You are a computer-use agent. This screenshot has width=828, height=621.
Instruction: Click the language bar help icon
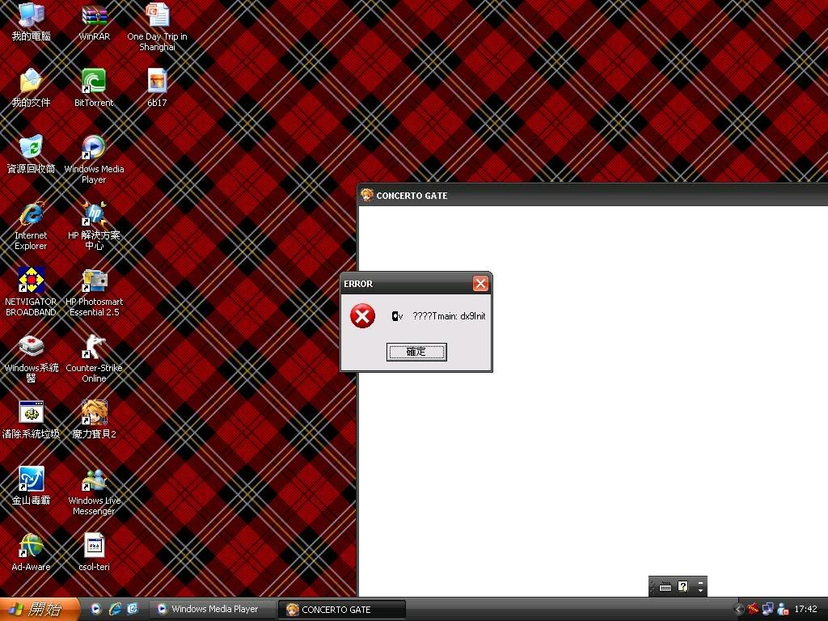(x=683, y=586)
